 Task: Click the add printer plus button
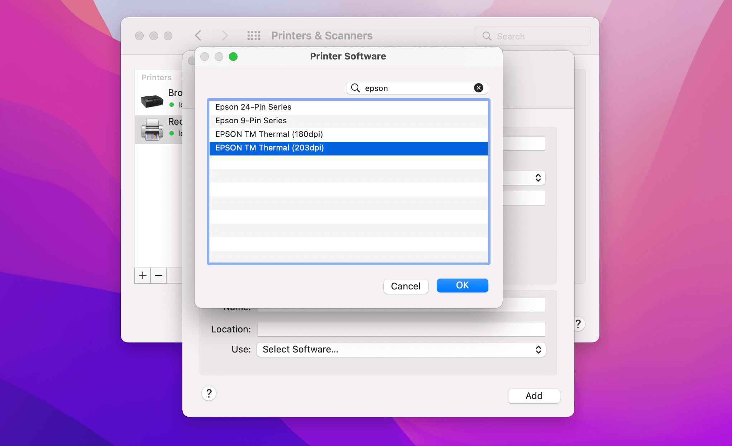point(143,275)
